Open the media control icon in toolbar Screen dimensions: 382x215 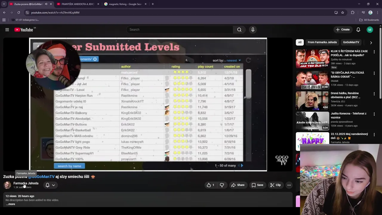point(363,13)
